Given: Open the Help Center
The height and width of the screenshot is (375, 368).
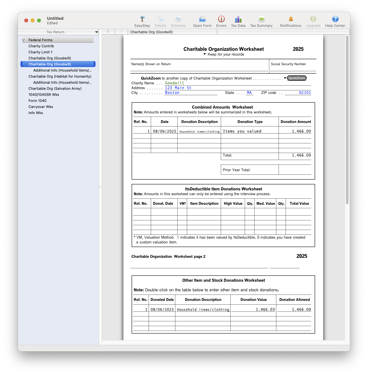Looking at the screenshot, I should [x=335, y=21].
